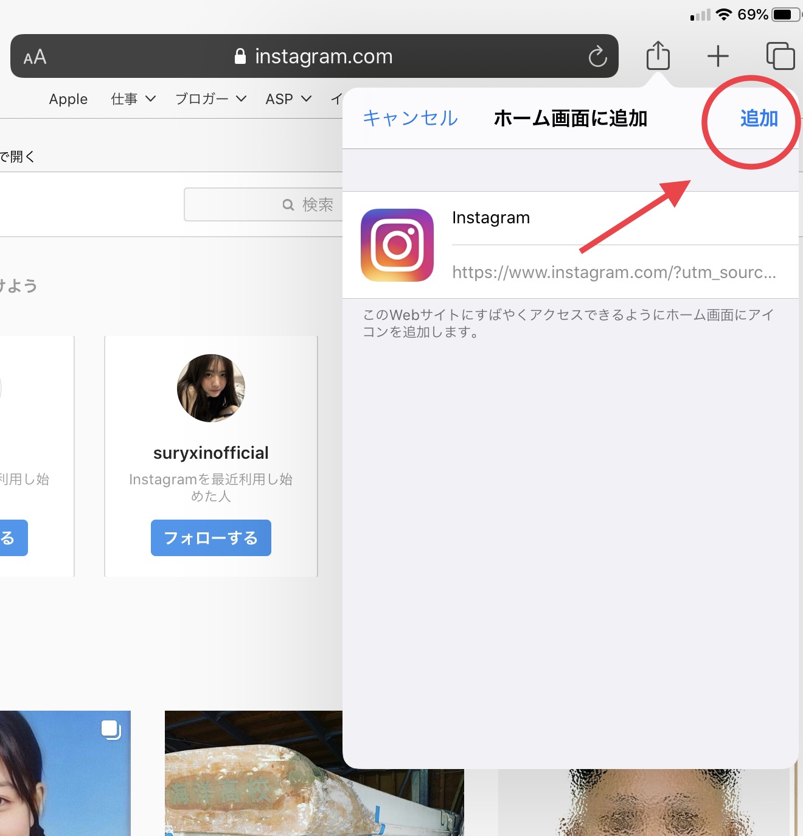
Task: Tap the magnifier icon in search box
Action: click(288, 205)
